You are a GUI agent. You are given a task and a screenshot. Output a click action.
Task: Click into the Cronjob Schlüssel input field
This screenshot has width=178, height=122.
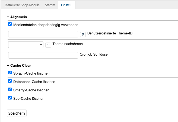(x=43, y=55)
